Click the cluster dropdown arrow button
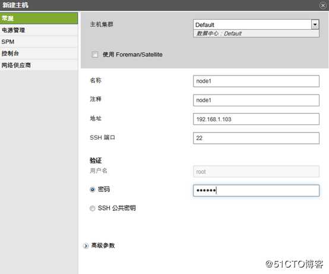Image resolution: width=329 pixels, height=274 pixels. click(315, 24)
